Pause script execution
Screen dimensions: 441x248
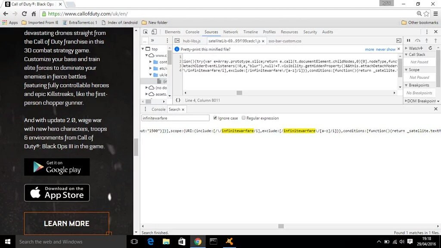coord(408,40)
